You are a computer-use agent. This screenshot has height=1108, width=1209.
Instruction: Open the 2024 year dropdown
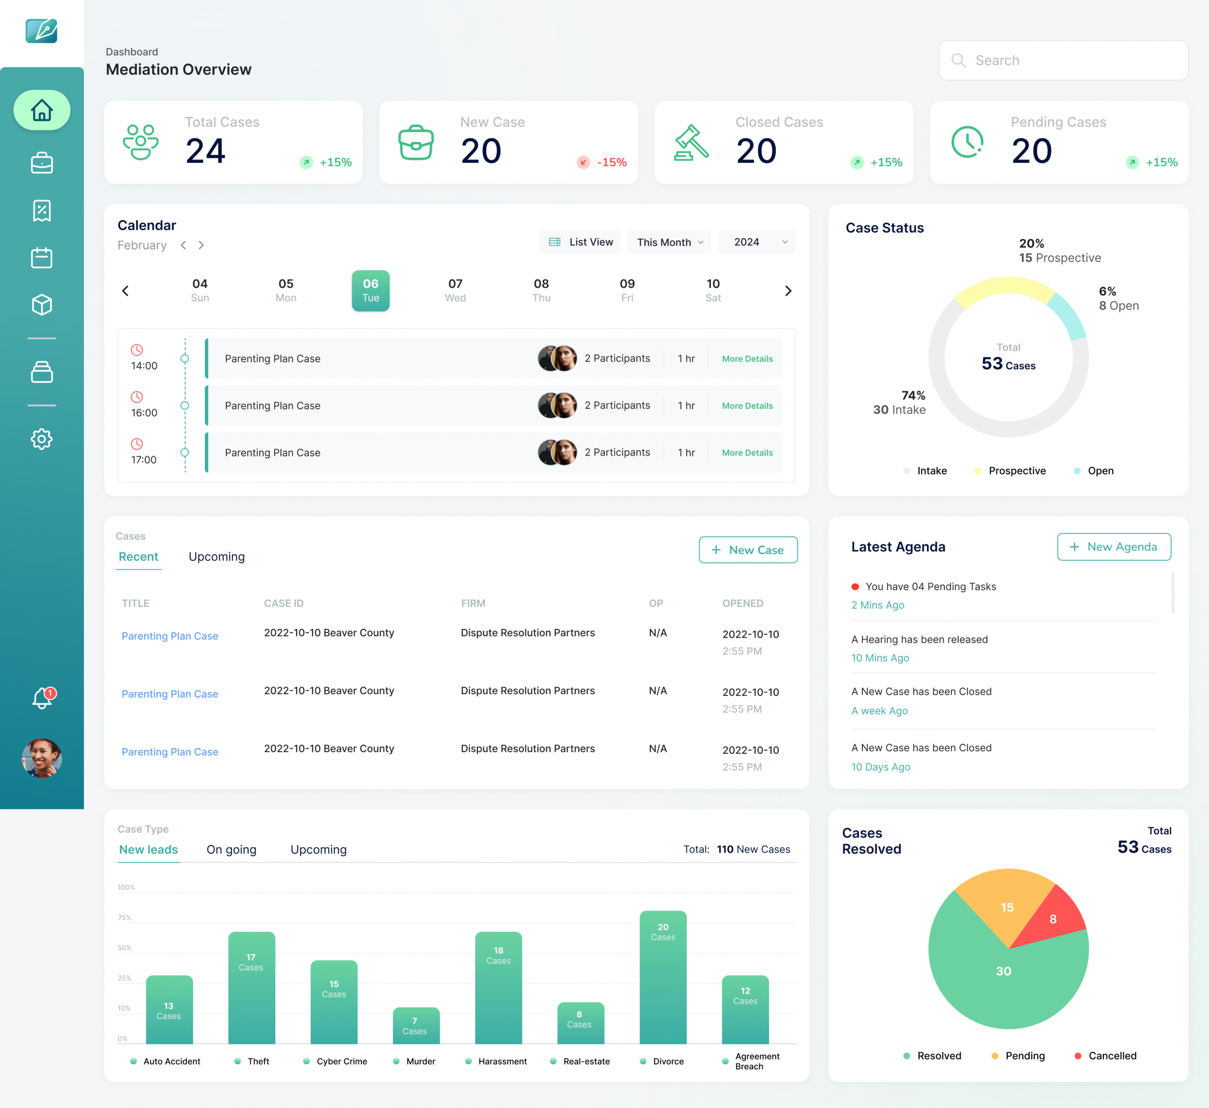pyautogui.click(x=757, y=242)
